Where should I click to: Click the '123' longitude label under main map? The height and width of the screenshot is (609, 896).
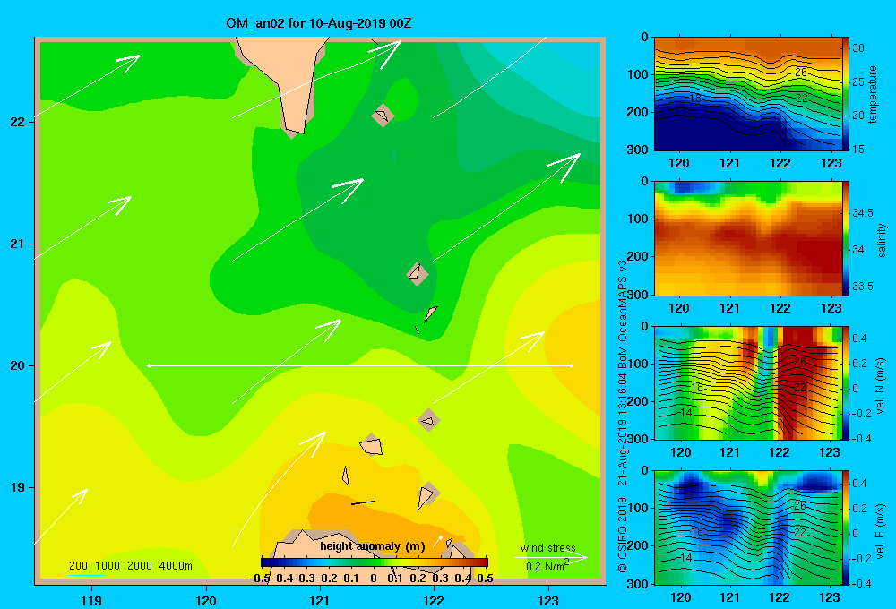[548, 600]
